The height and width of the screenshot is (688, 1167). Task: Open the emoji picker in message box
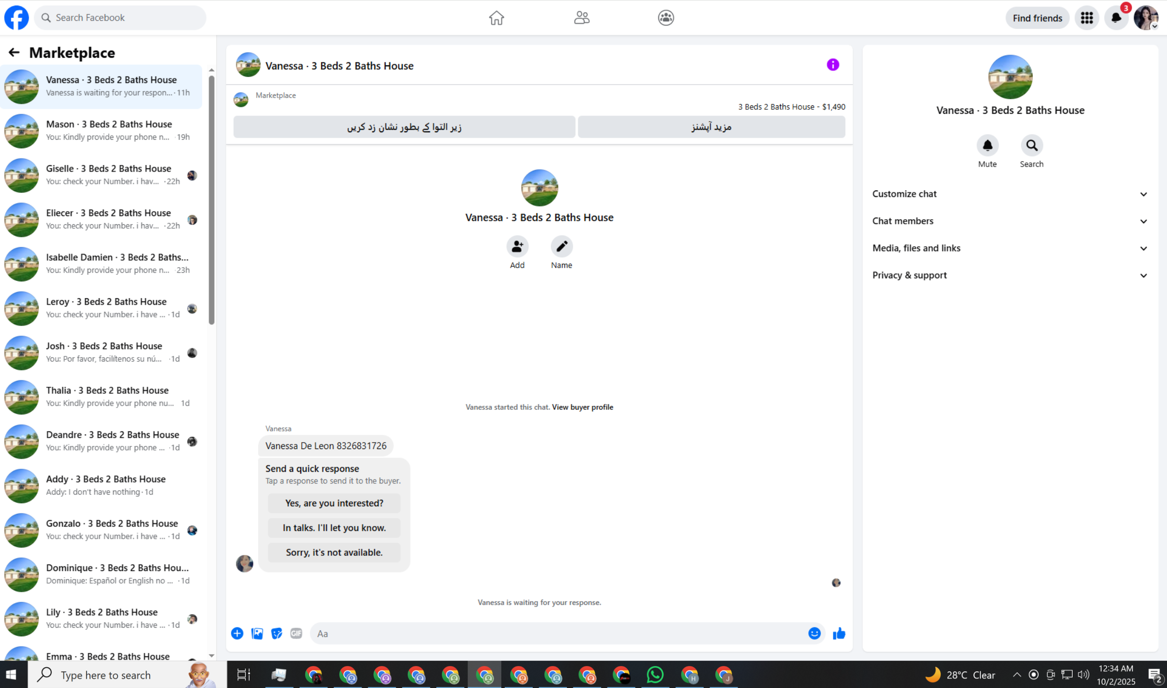click(814, 633)
